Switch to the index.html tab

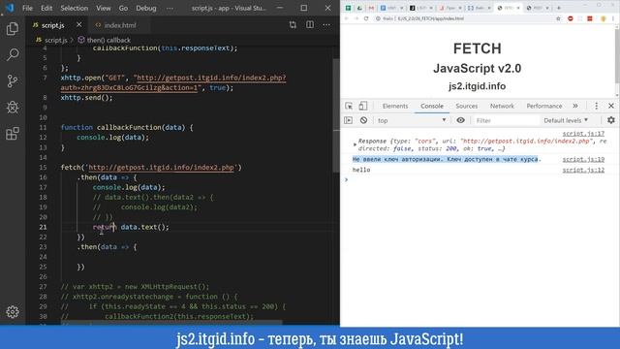tap(120, 25)
